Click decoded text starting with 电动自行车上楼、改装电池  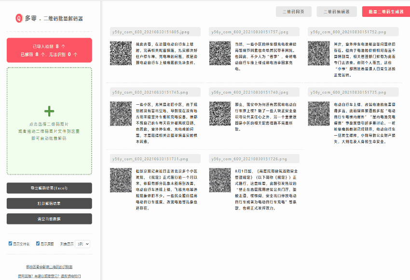(365, 123)
